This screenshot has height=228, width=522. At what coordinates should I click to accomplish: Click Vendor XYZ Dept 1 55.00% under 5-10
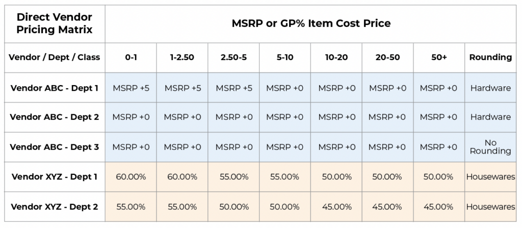(x=285, y=176)
